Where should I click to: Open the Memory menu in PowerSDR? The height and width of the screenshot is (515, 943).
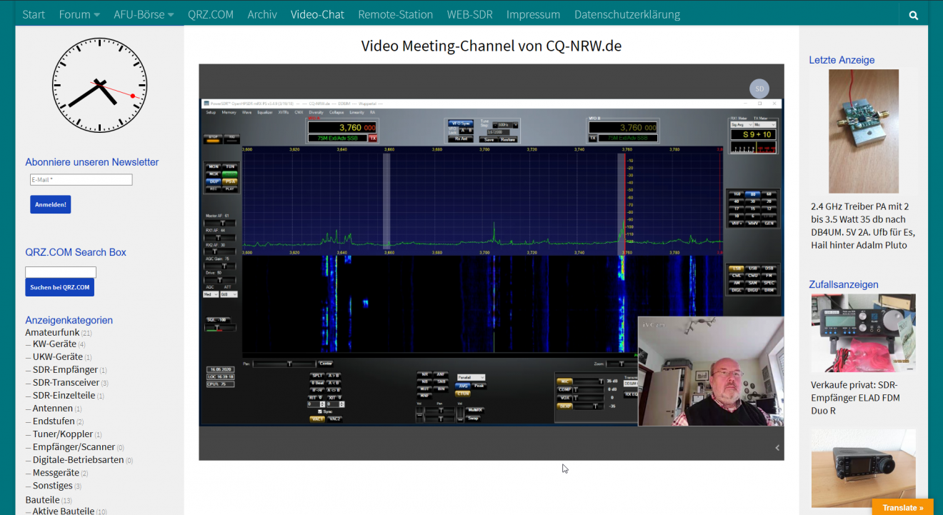[x=229, y=112]
